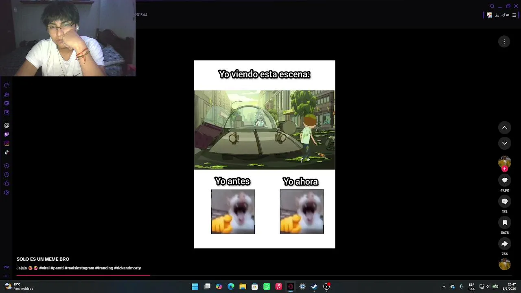Click the GX logo at sidebar bottom
Image resolution: width=521 pixels, height=293 pixels.
pos(7,267)
